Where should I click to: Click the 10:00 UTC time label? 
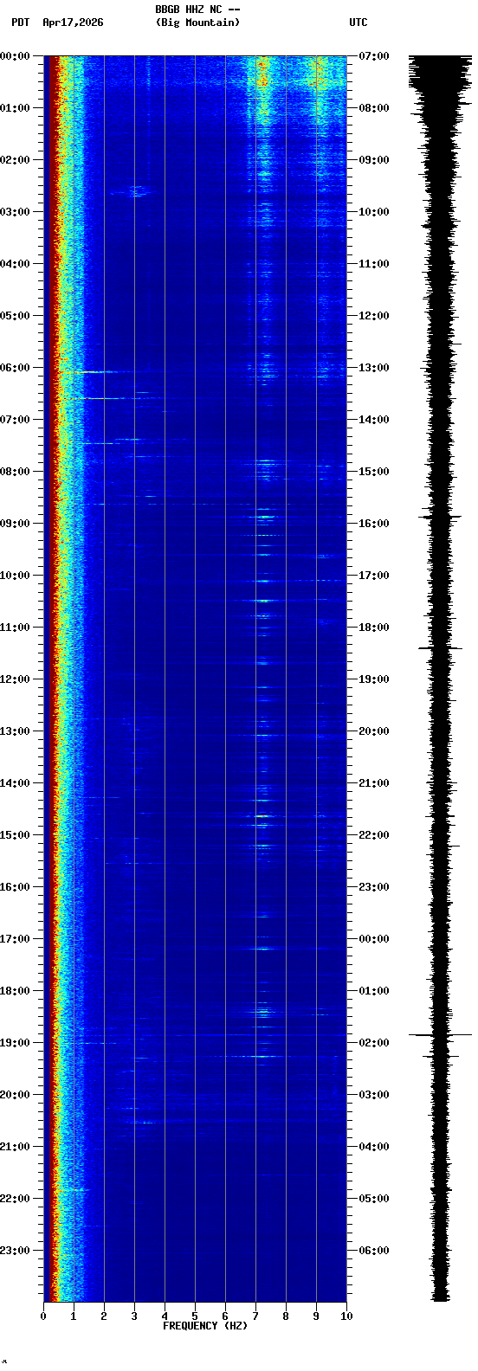click(373, 212)
